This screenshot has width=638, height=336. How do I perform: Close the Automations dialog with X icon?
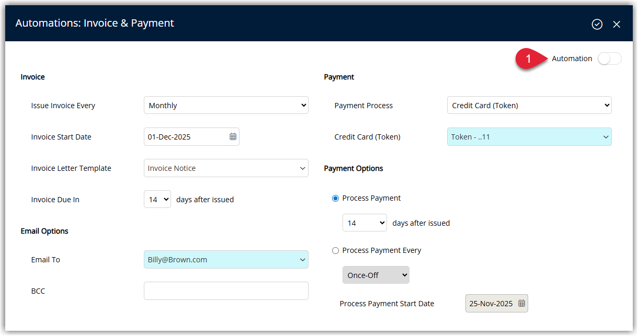coord(617,24)
